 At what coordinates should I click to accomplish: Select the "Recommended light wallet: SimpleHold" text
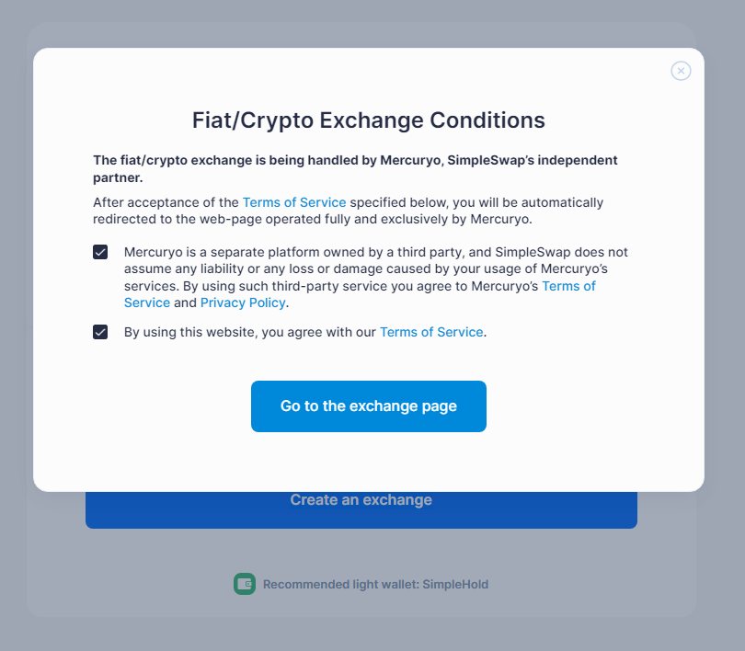coord(375,584)
